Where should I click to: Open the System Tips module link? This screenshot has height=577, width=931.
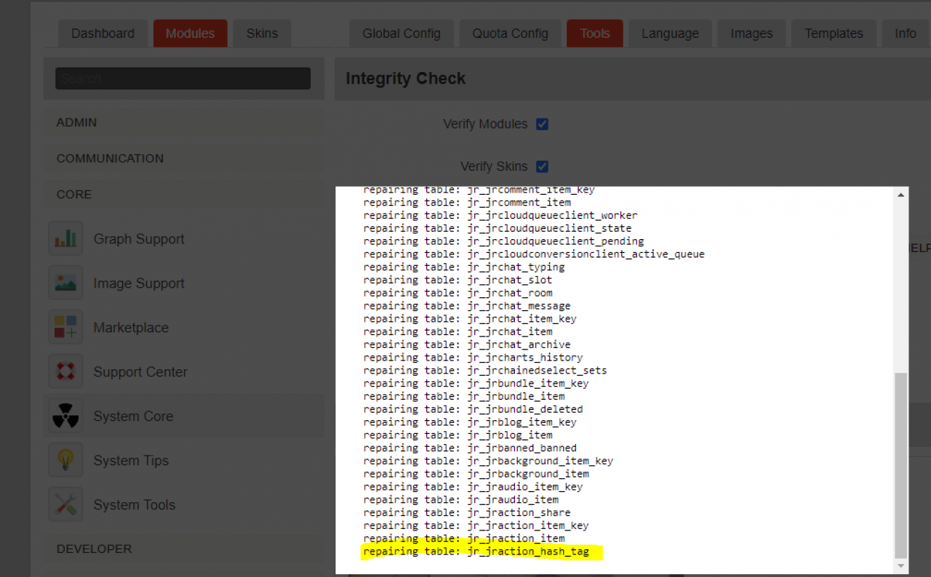pyautogui.click(x=131, y=461)
